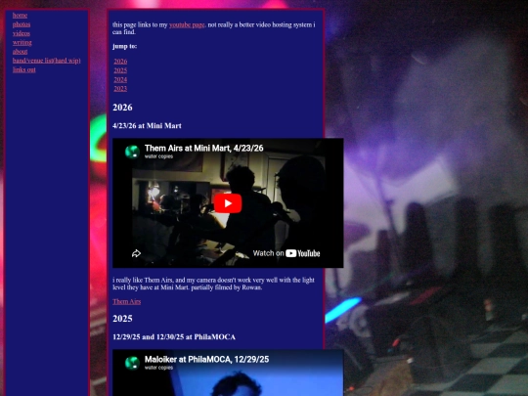Open the links out page
528x396 pixels.
(23, 70)
